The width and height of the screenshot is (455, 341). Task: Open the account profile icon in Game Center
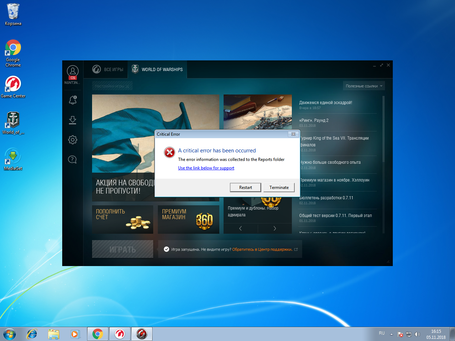tap(73, 71)
